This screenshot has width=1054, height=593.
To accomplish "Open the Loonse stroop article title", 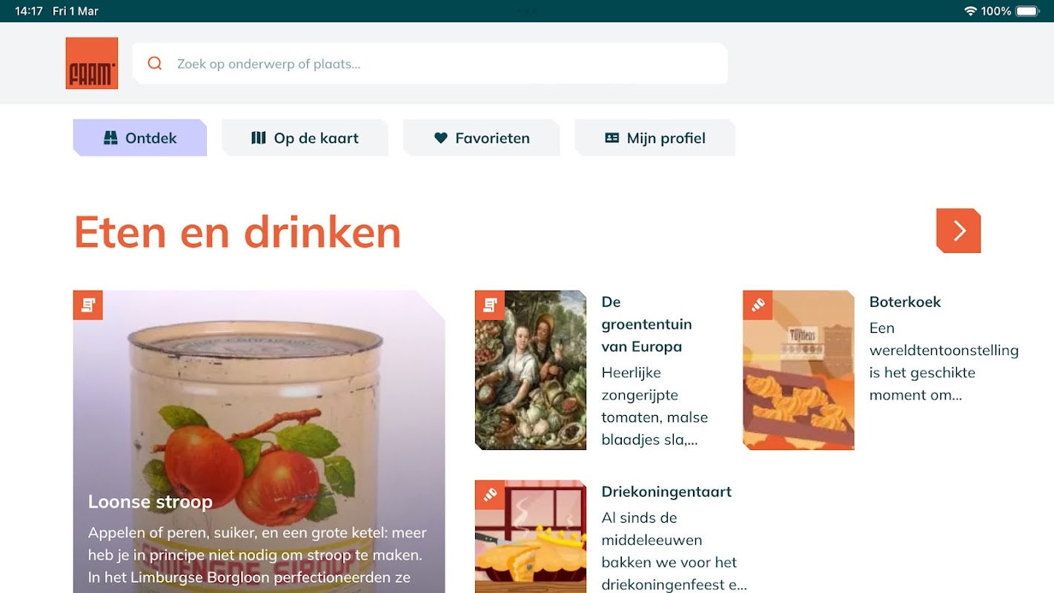I will pos(150,502).
